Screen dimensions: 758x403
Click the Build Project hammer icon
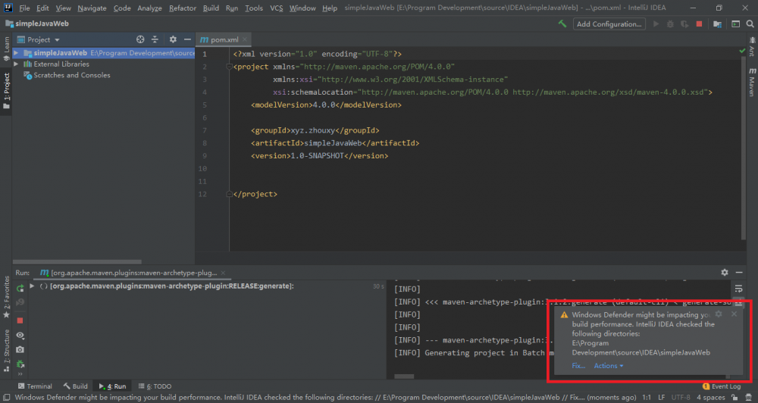coord(562,23)
